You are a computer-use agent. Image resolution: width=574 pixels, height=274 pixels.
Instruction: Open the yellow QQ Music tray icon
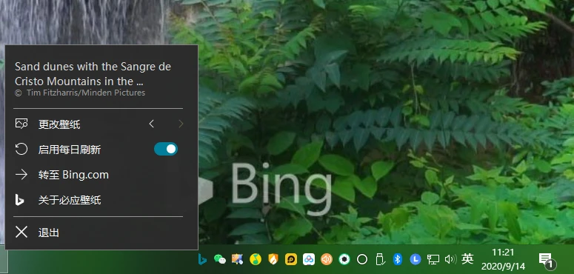tap(255, 259)
